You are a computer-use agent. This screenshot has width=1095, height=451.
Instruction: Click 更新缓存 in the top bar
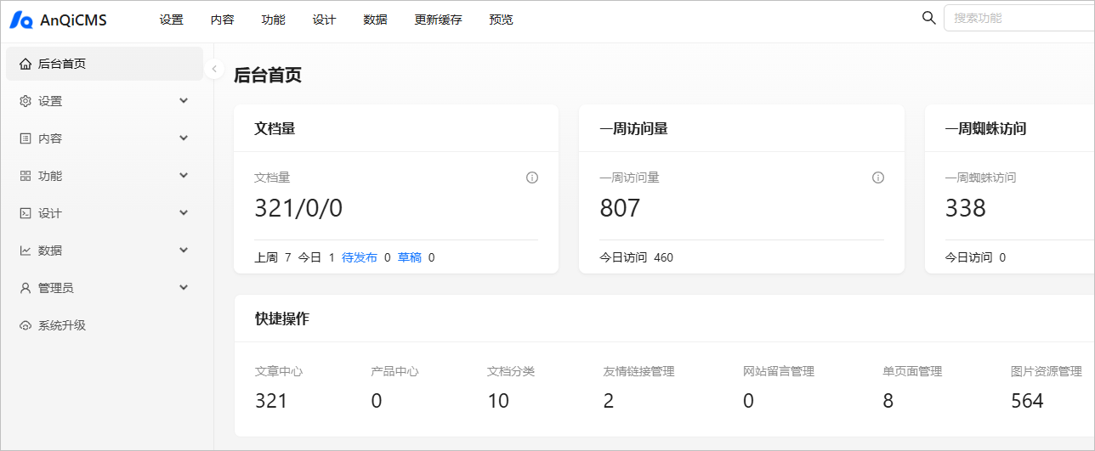coord(438,20)
